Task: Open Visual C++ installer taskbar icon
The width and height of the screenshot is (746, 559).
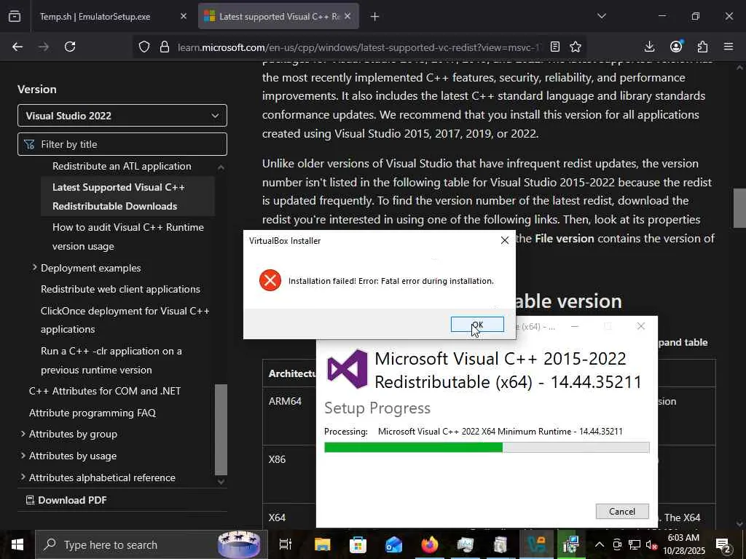Action: click(x=571, y=544)
